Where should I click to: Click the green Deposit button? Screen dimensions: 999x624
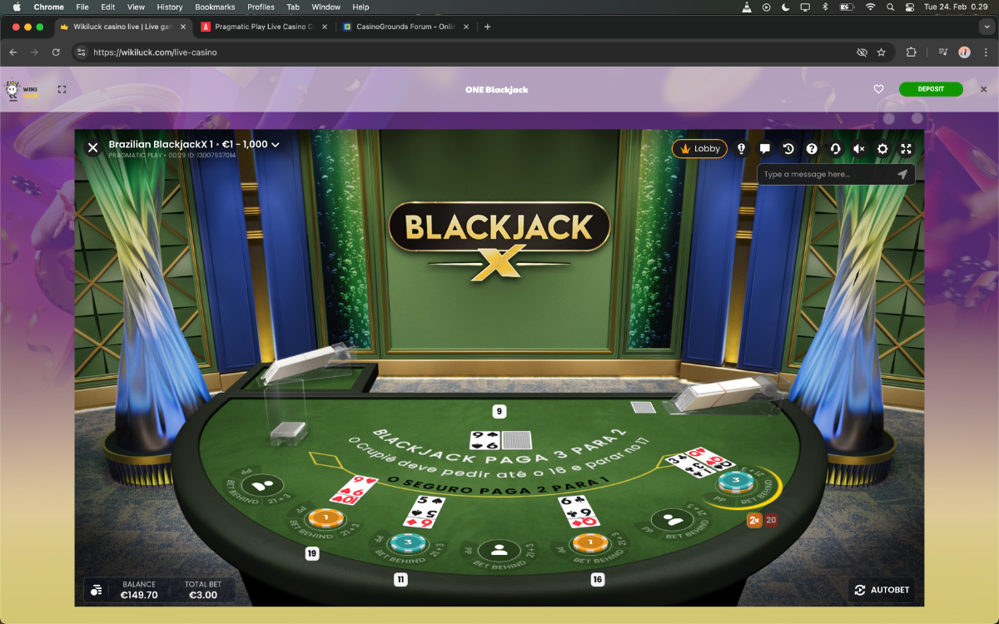click(930, 90)
